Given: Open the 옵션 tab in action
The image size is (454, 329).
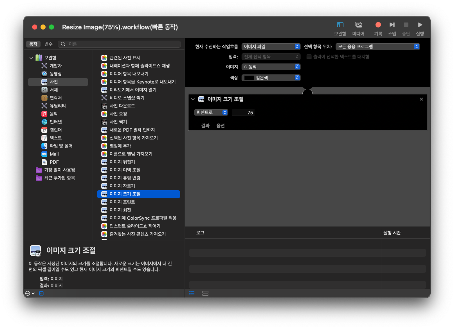Looking at the screenshot, I should (x=221, y=126).
